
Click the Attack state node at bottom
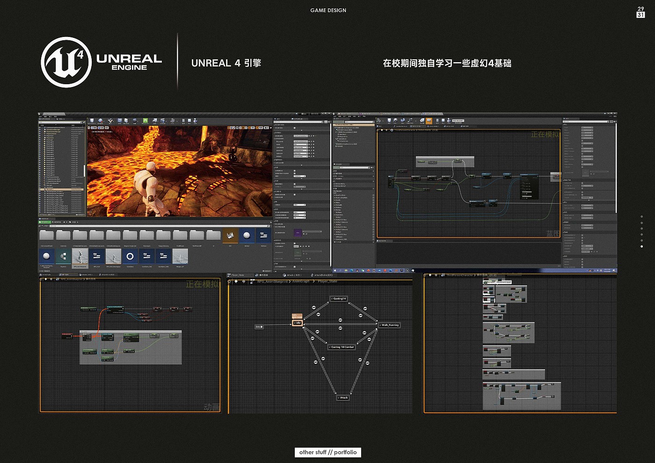tap(343, 398)
